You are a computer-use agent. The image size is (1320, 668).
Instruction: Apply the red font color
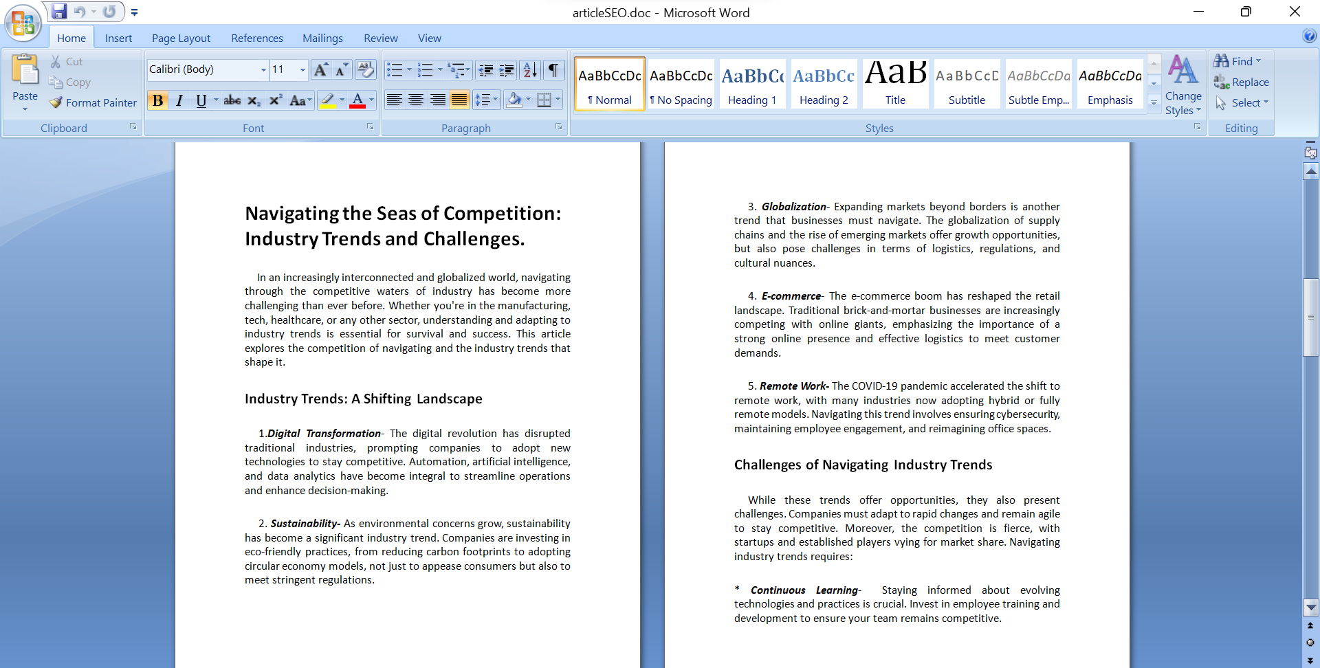click(357, 100)
